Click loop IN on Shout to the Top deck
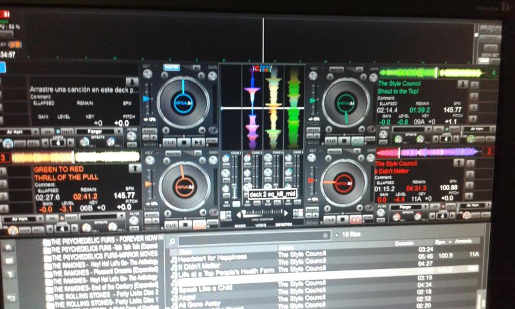The image size is (515, 309). click(x=439, y=129)
